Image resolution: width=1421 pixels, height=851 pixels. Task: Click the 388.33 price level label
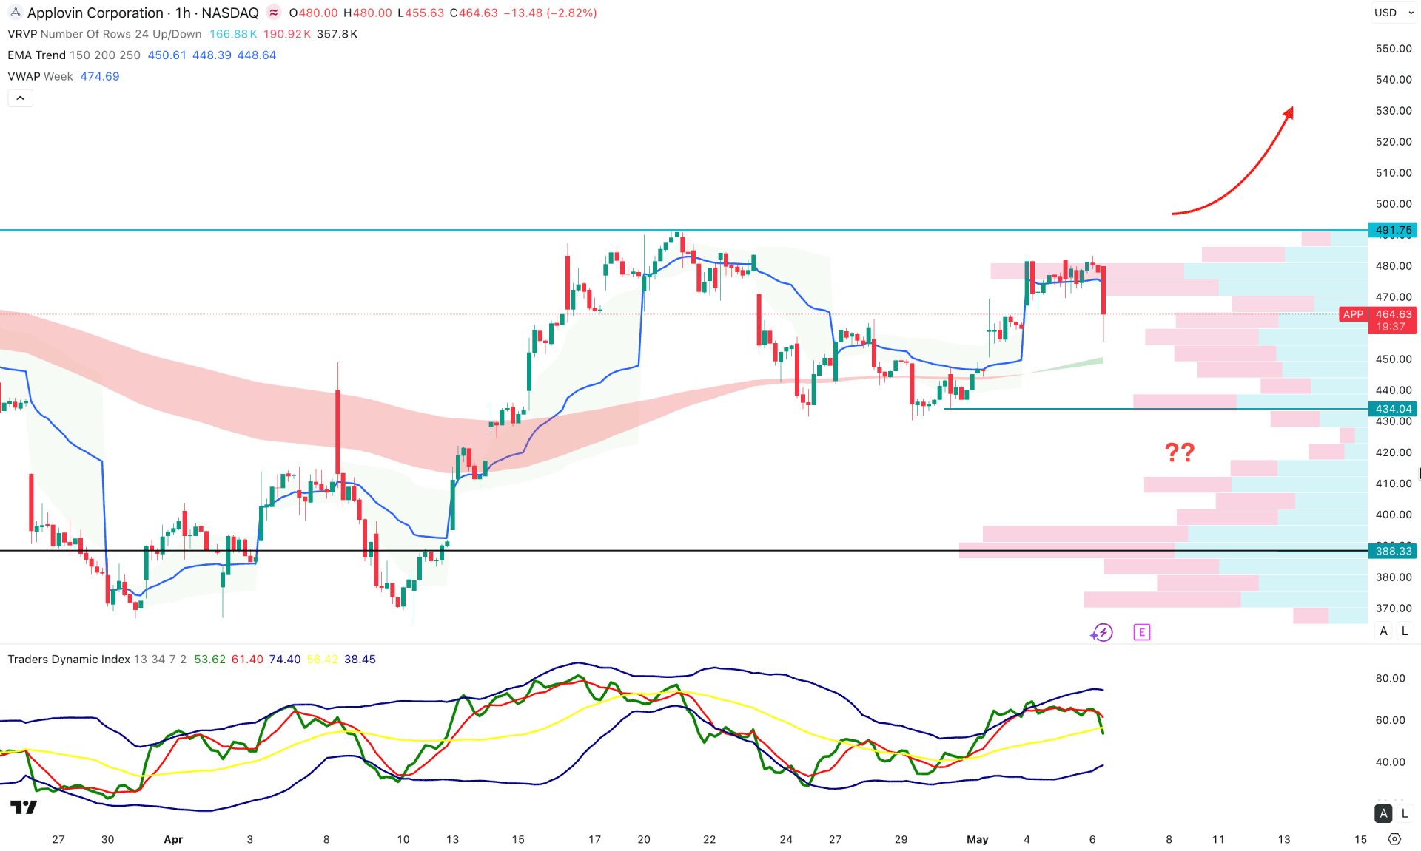(x=1392, y=551)
